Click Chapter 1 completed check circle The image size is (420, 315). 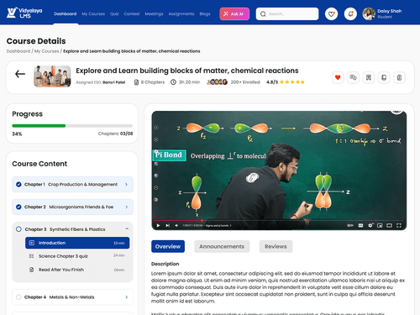click(x=18, y=184)
